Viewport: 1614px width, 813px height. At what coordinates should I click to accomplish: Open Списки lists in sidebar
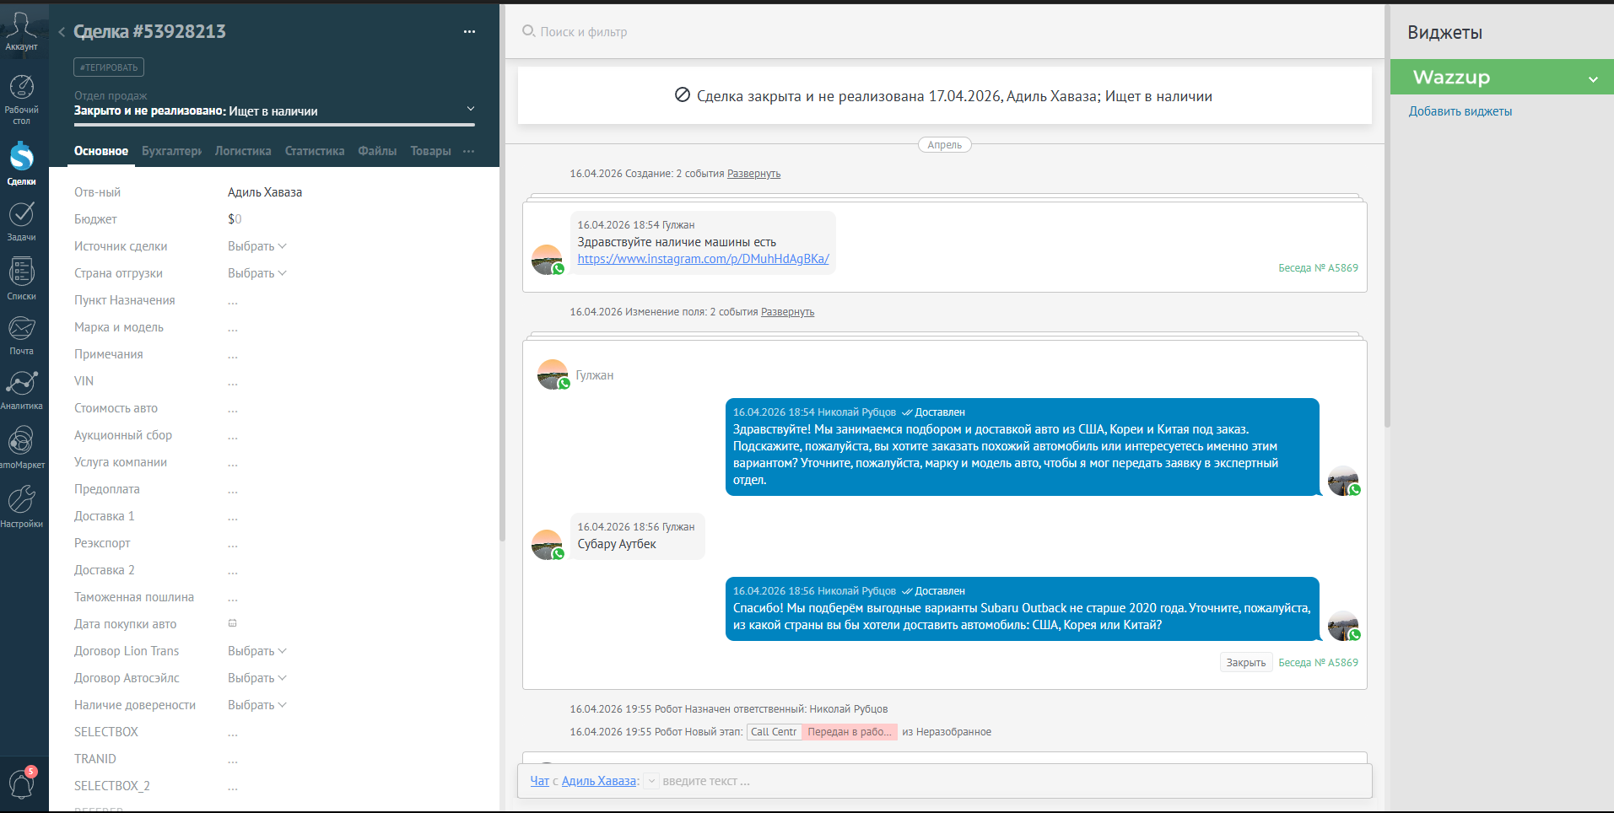pyautogui.click(x=21, y=278)
